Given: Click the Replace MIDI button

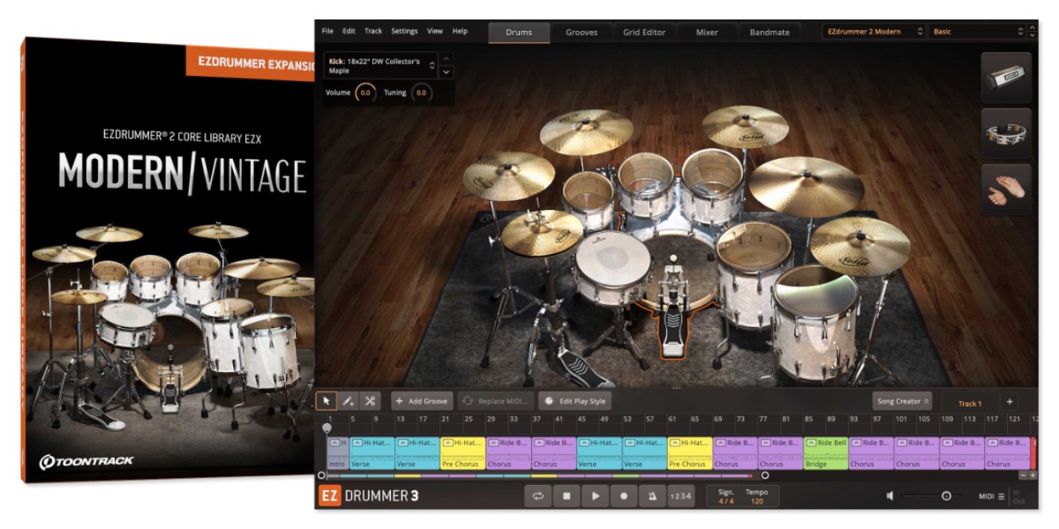Looking at the screenshot, I should point(496,401).
